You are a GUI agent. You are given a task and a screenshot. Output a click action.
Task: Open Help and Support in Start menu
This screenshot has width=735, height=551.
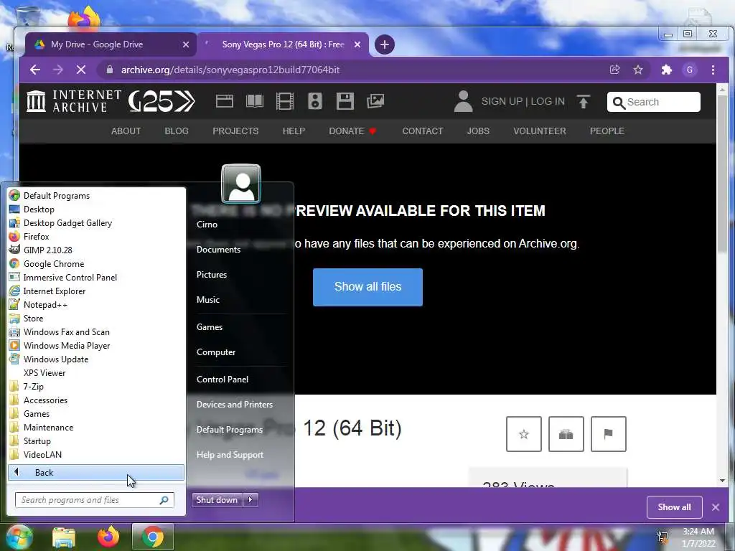230,455
